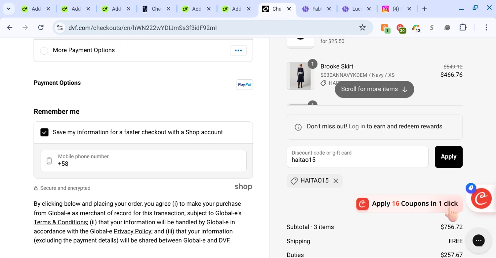496x258 pixels.
Task: Open the red extension with badge 30
Action: tap(401, 28)
